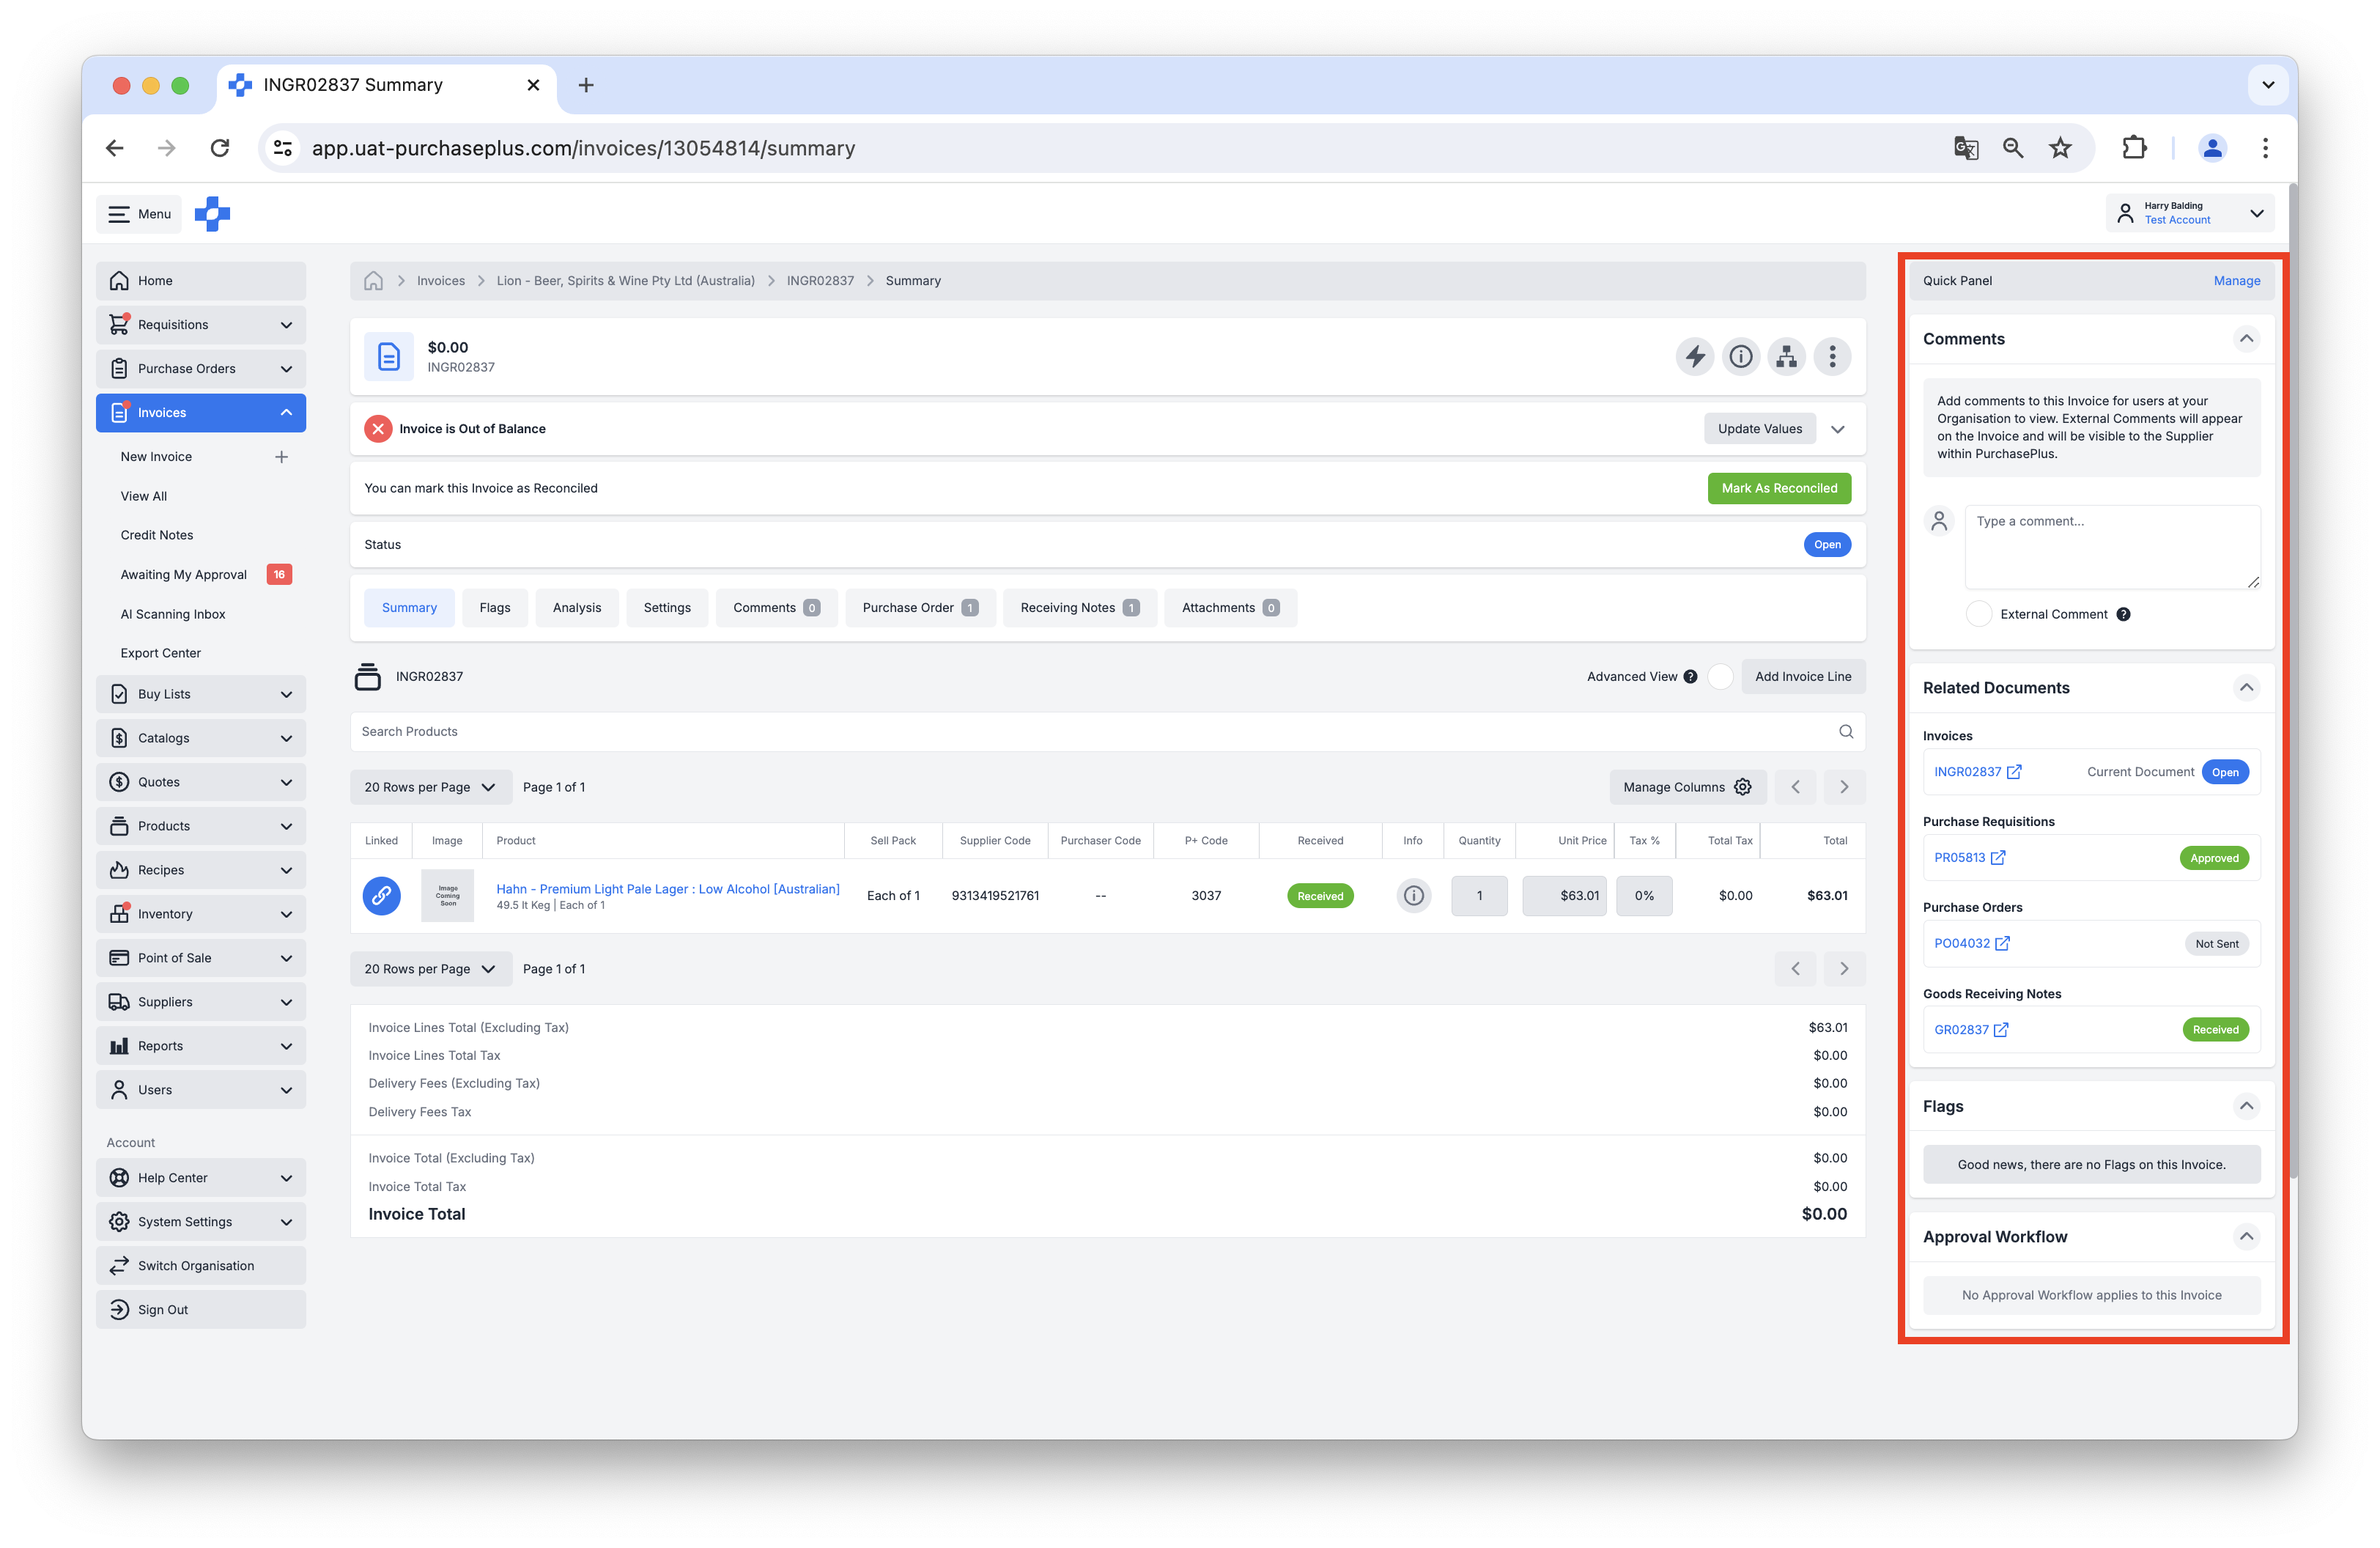
Task: Switch to the Flags tab
Action: 494,608
